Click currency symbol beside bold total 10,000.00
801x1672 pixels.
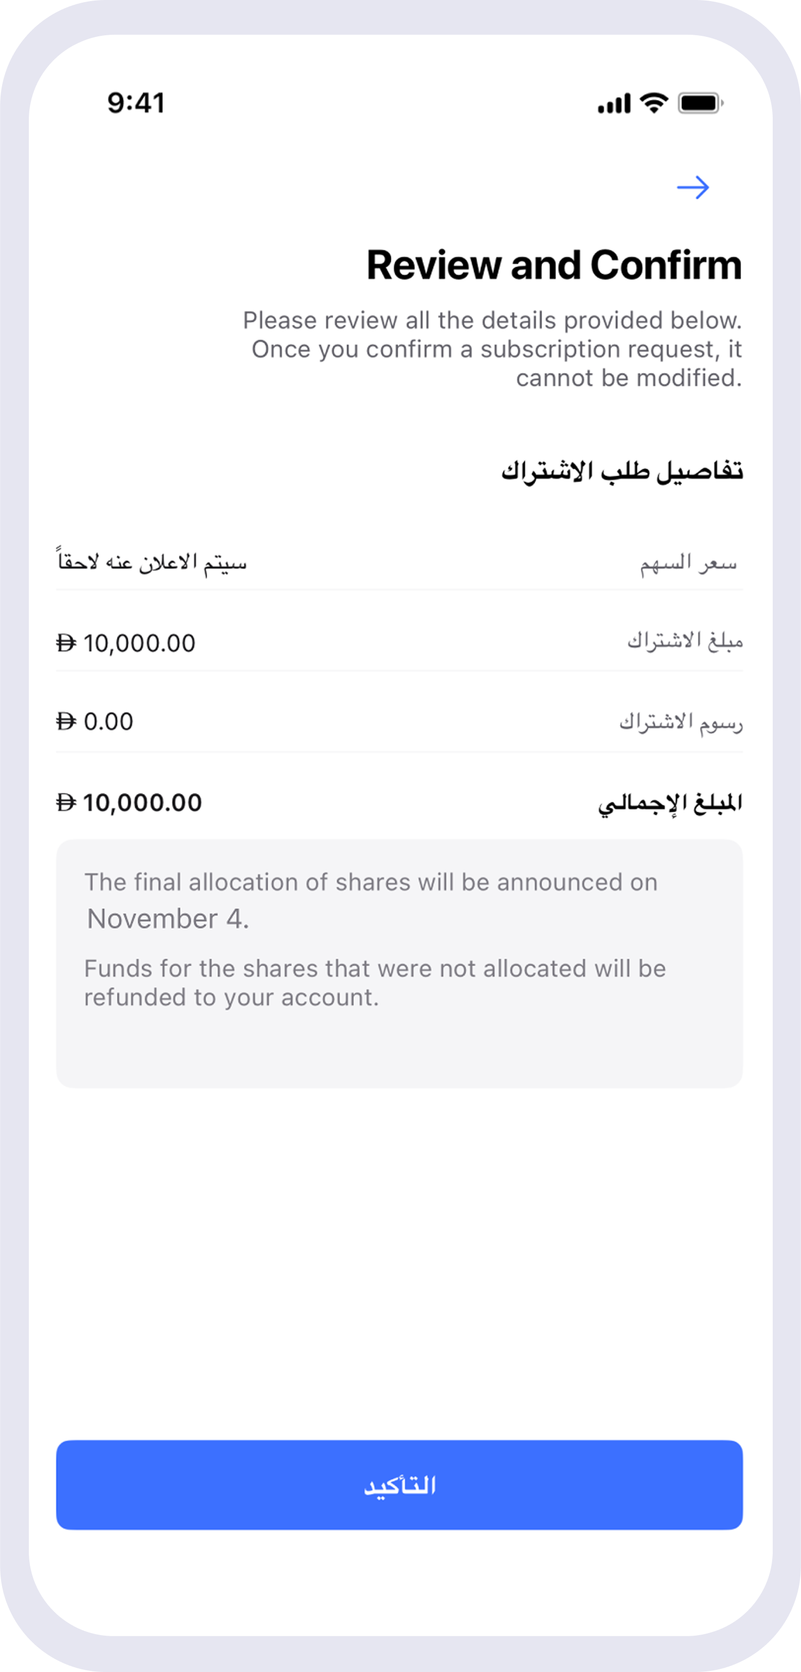[x=66, y=803]
